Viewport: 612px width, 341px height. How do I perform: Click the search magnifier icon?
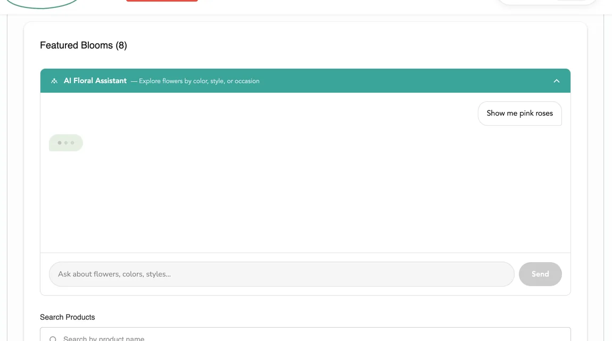tap(53, 339)
